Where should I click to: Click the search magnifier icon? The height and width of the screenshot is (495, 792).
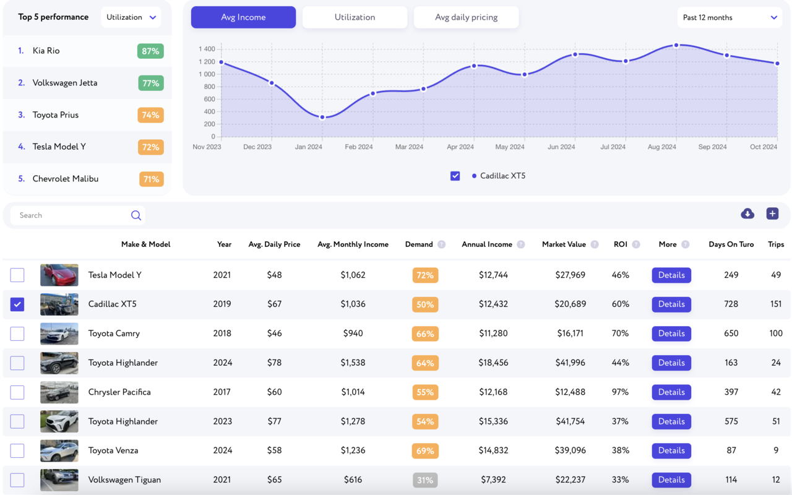click(136, 215)
